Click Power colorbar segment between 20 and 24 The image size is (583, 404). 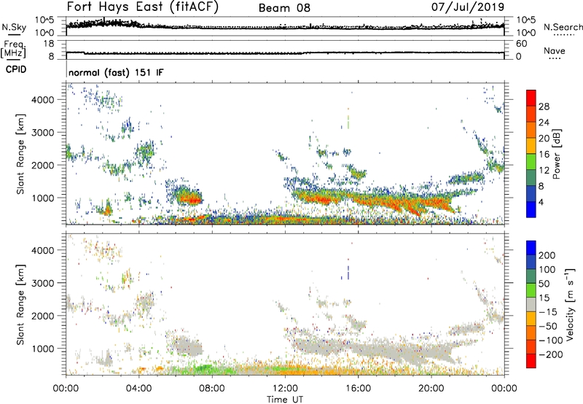[531, 130]
